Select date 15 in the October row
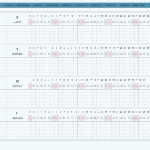 pos(83,80)
